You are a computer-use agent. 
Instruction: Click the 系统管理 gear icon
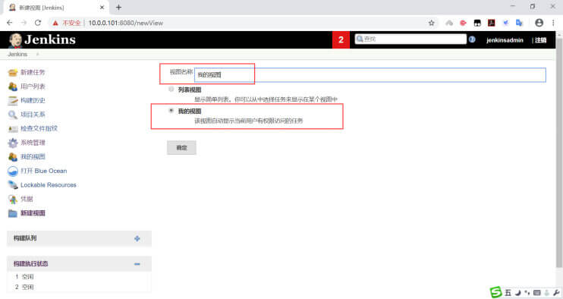coord(13,143)
